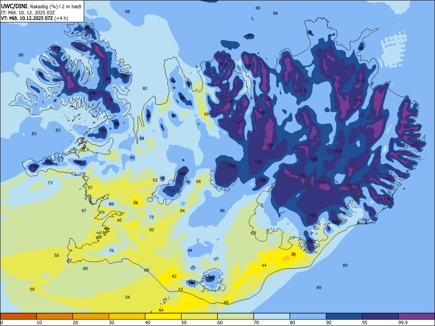Screen dimensions: 435x326
Task: Select the bright yellow 40–50 legend swatch
Action: (163, 316)
